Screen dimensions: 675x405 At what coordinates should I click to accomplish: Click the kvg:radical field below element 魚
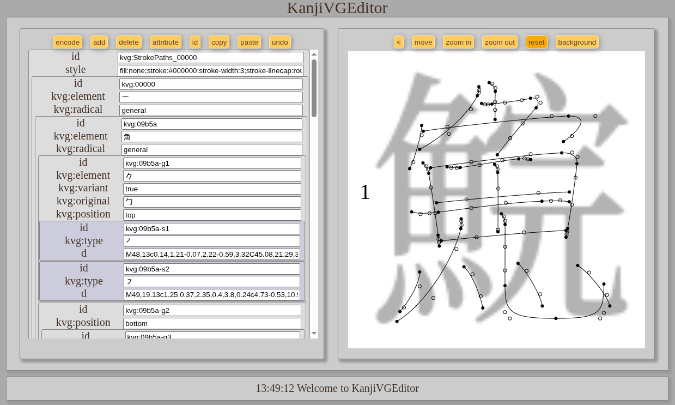(x=212, y=149)
